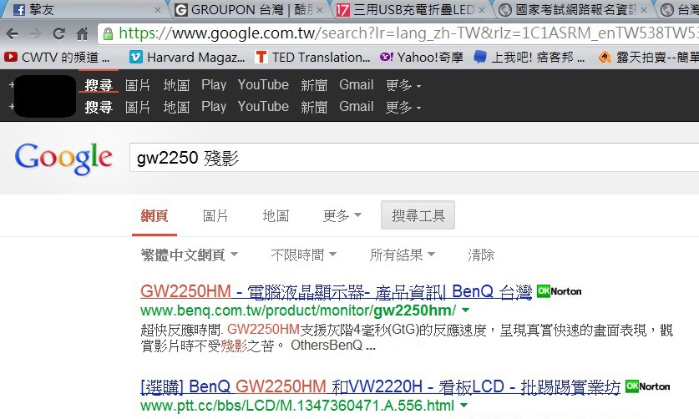Screen dimensions: 699x419
Task: Expand 更多 in the upper black bar row
Action: 403,84
